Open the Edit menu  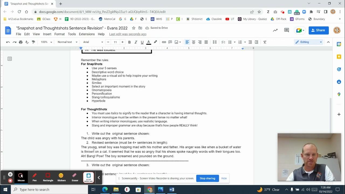[27, 34]
